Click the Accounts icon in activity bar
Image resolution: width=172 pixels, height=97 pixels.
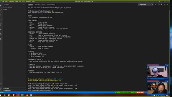1,84
